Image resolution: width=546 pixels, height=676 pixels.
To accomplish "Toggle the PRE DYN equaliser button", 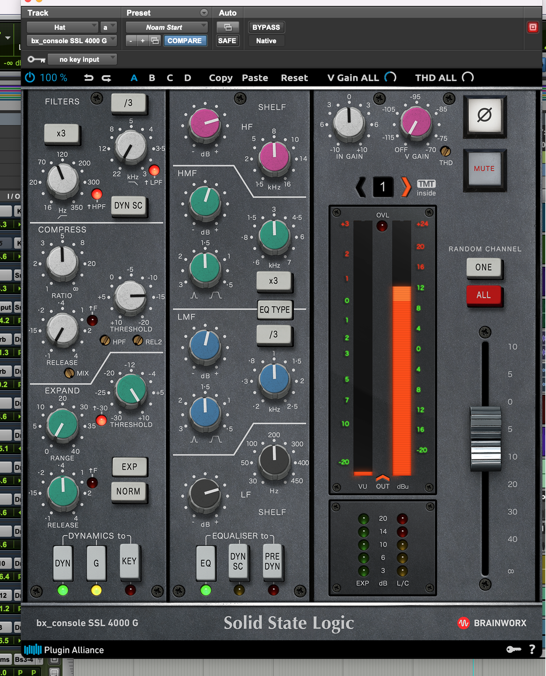I will tap(272, 561).
